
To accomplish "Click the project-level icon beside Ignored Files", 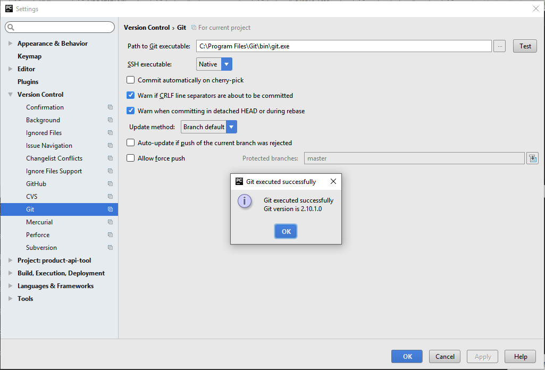I will 110,133.
